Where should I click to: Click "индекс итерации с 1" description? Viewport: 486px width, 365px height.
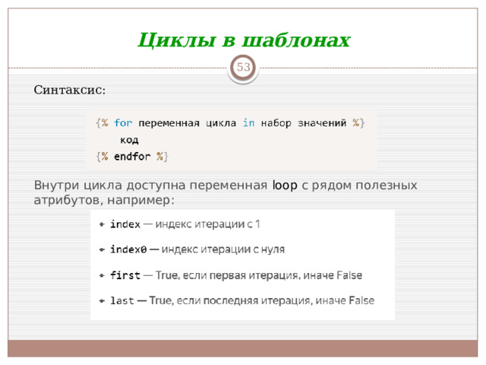point(207,224)
